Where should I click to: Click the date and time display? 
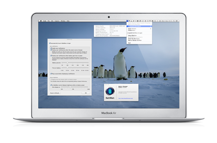[x=167, y=21]
